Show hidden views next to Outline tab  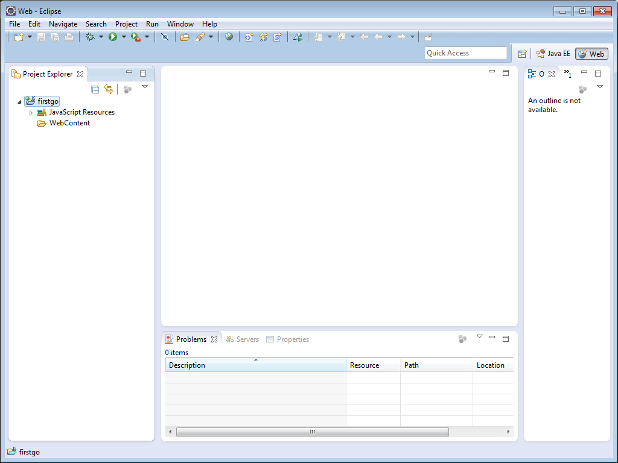pos(567,73)
